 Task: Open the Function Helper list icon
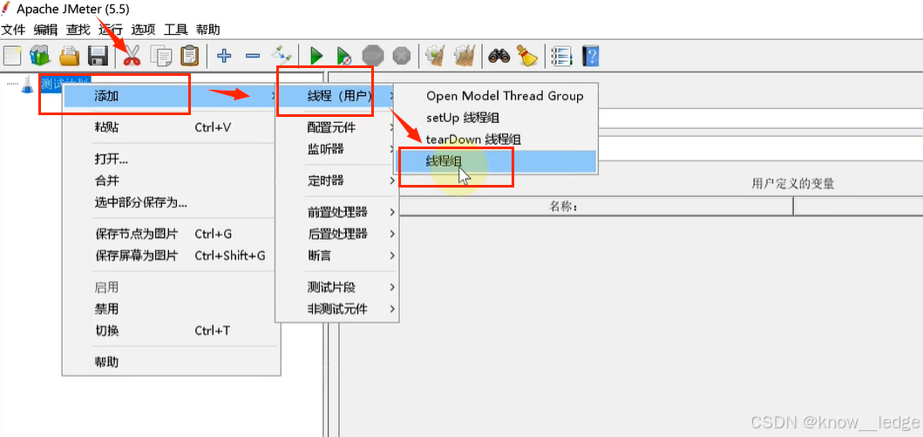(561, 56)
